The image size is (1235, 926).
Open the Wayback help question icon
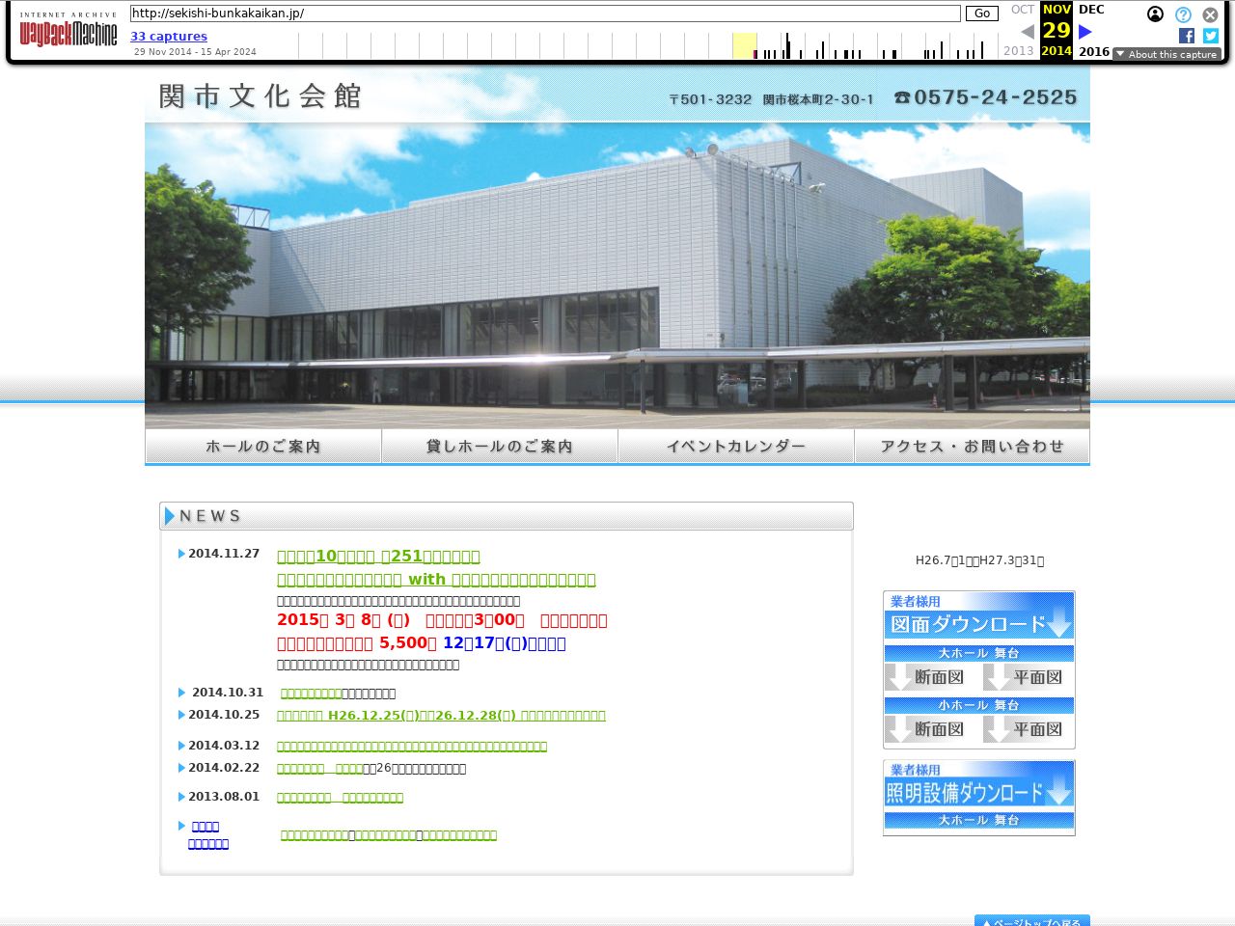click(1183, 14)
